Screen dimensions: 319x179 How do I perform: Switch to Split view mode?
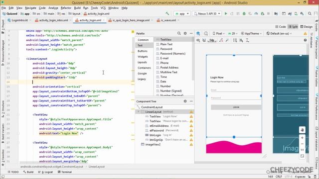click(x=293, y=26)
